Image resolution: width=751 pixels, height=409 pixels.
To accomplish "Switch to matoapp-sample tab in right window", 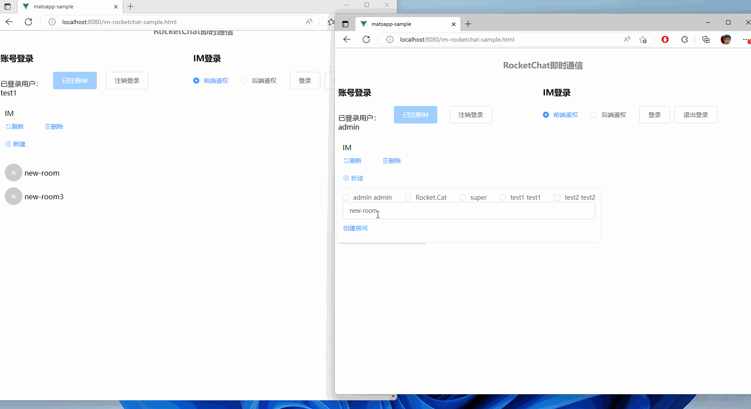I will 407,24.
